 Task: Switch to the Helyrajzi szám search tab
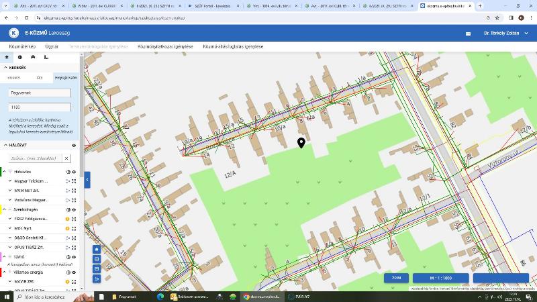click(x=66, y=78)
